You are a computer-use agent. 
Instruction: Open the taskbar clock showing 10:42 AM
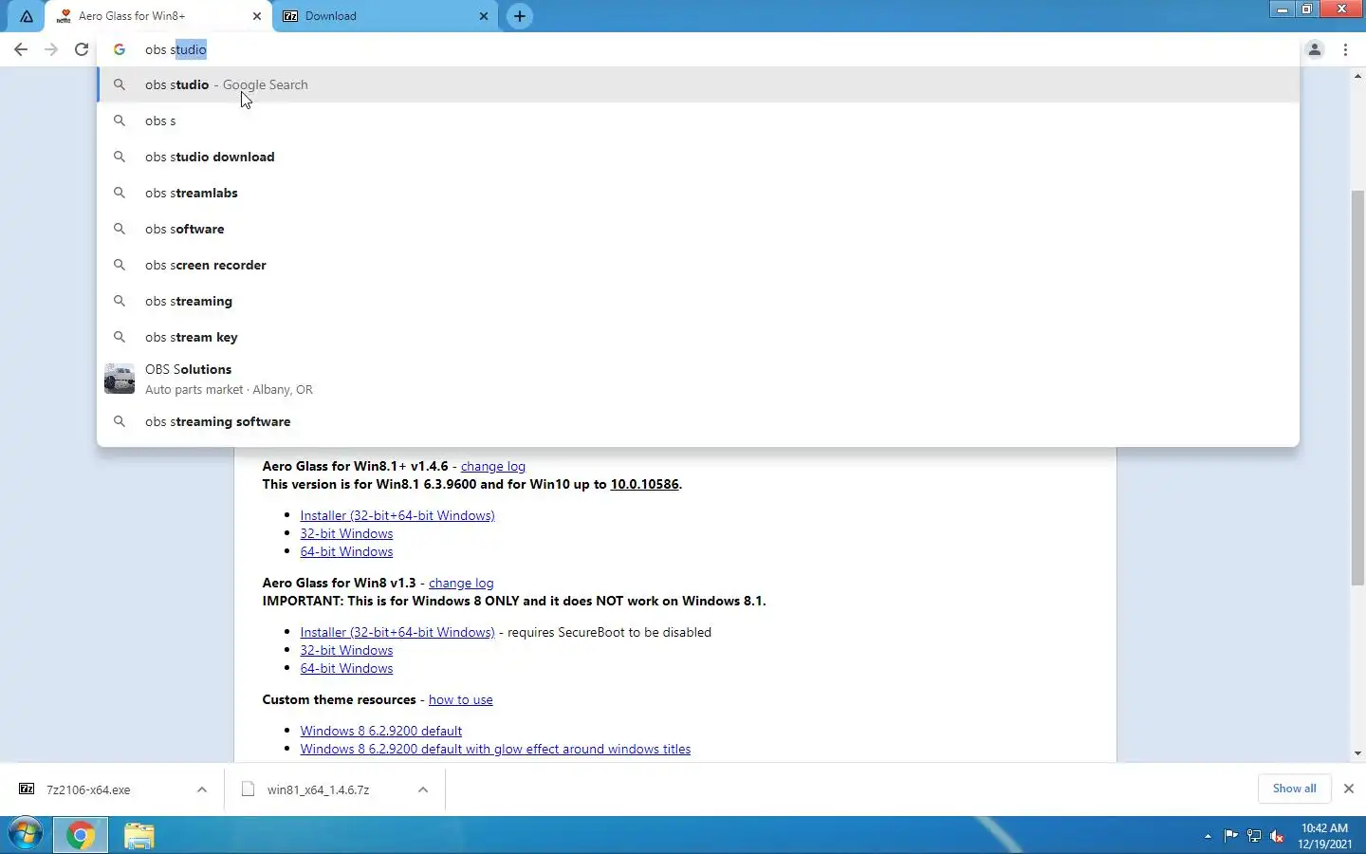1325,836
